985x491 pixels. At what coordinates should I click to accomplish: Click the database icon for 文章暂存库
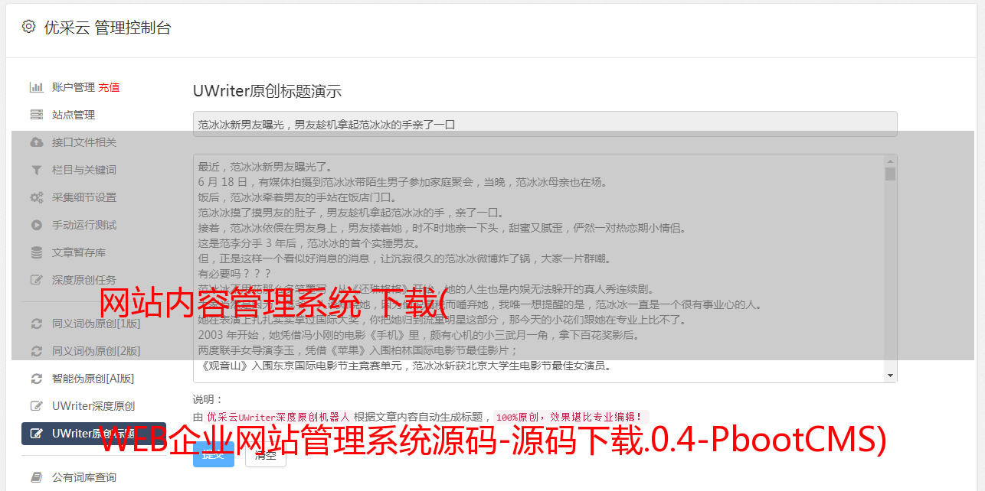tap(36, 252)
